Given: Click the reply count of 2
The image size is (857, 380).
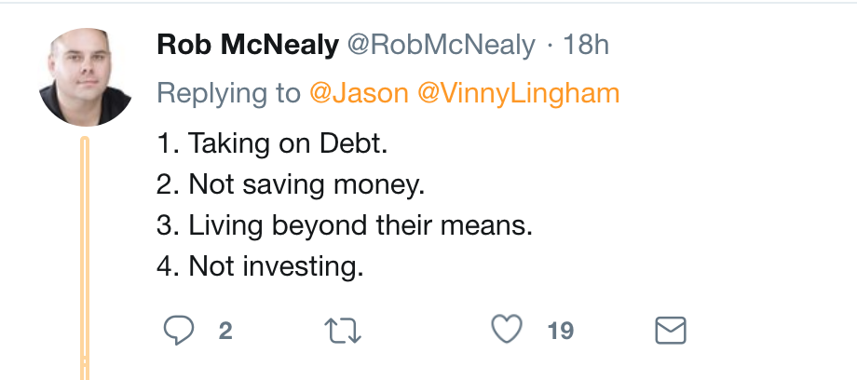Looking at the screenshot, I should click(x=225, y=331).
